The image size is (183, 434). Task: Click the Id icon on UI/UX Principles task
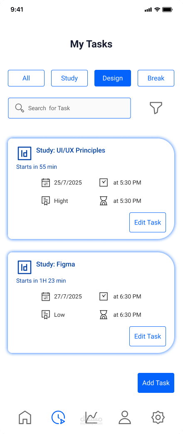tap(25, 153)
